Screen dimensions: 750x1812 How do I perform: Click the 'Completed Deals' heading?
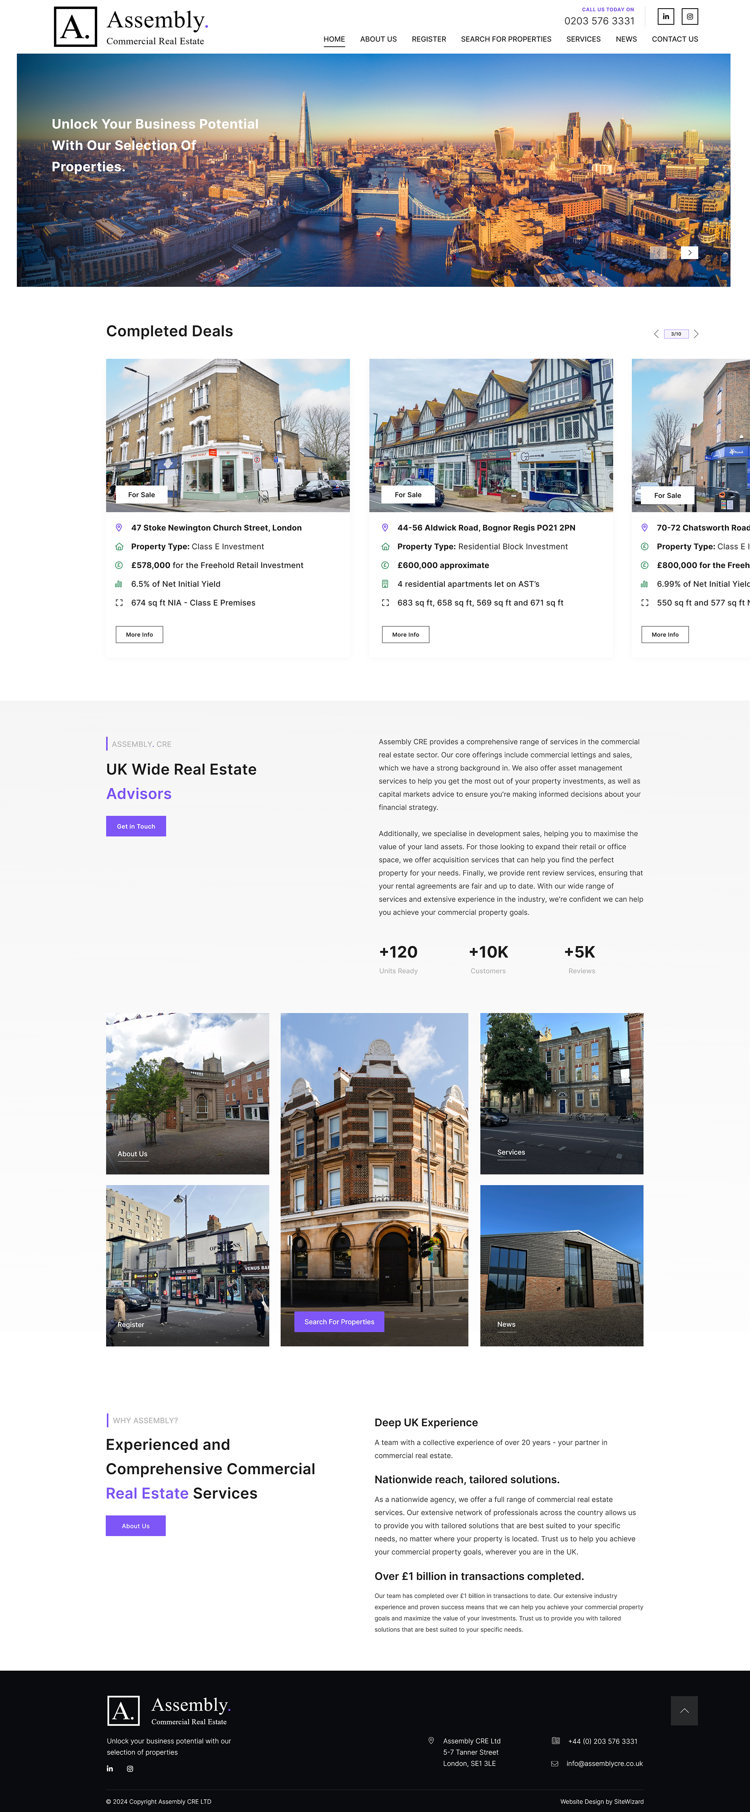click(169, 331)
